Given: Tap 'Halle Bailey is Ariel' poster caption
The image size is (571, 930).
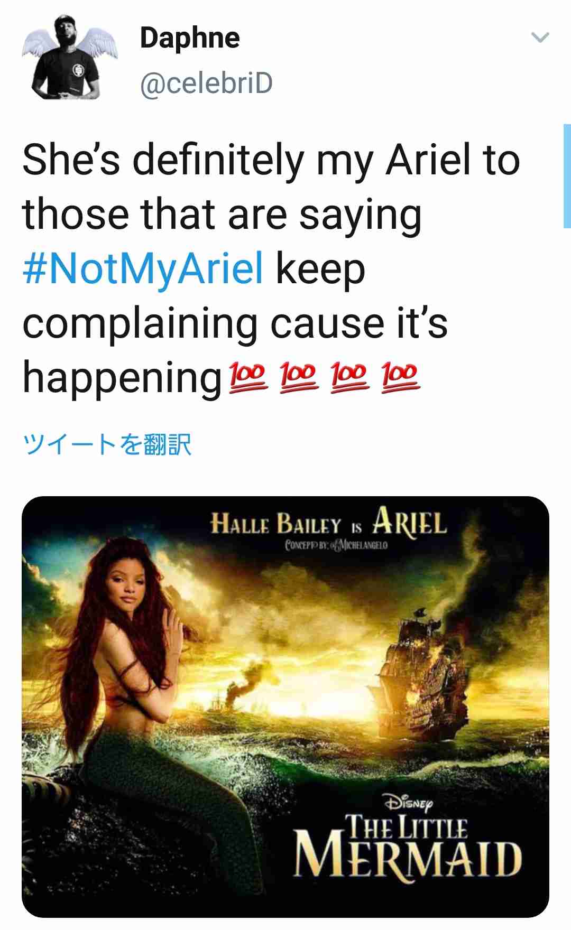Looking at the screenshot, I should [x=328, y=522].
